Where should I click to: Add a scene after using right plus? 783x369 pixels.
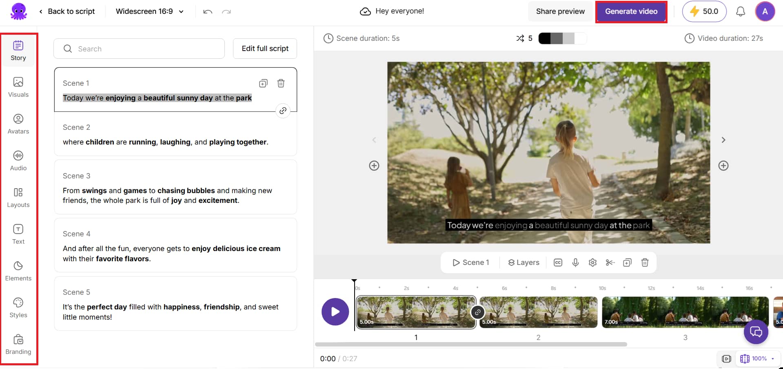point(723,166)
